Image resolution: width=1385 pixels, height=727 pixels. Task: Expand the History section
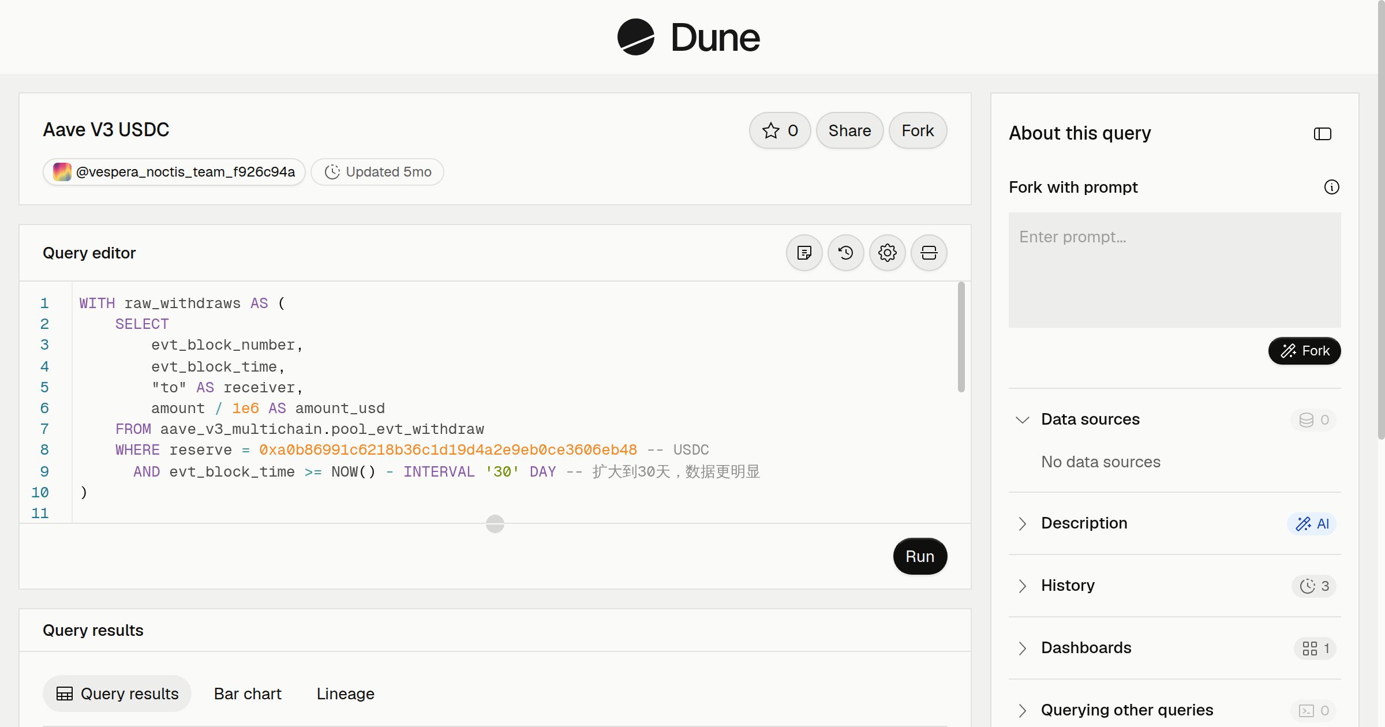[1022, 586]
